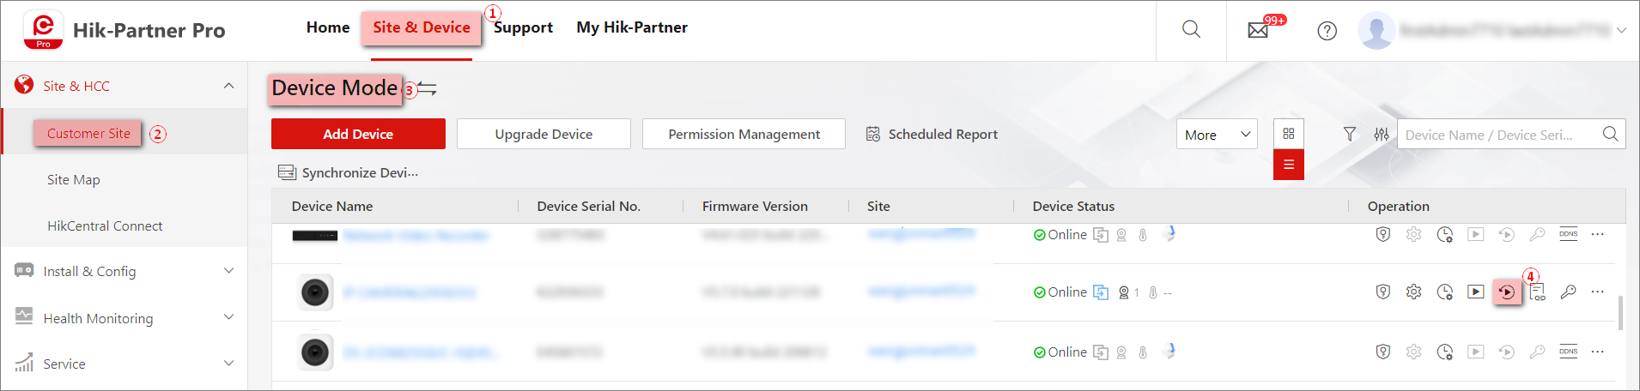Open column settings sliders icon
Screen dimensions: 1640x391
pyautogui.click(x=1382, y=135)
